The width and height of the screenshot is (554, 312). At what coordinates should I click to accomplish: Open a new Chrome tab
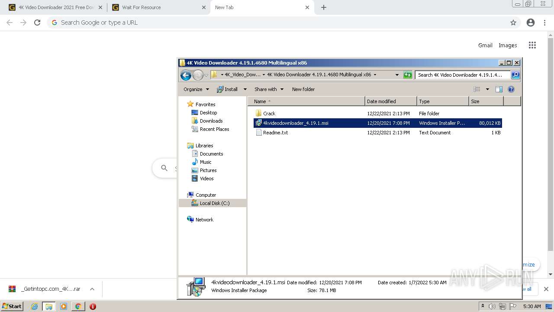coord(323,7)
